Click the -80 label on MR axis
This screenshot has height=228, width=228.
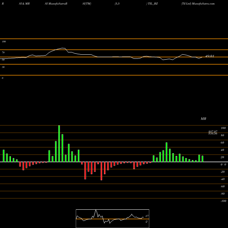pos(223,194)
